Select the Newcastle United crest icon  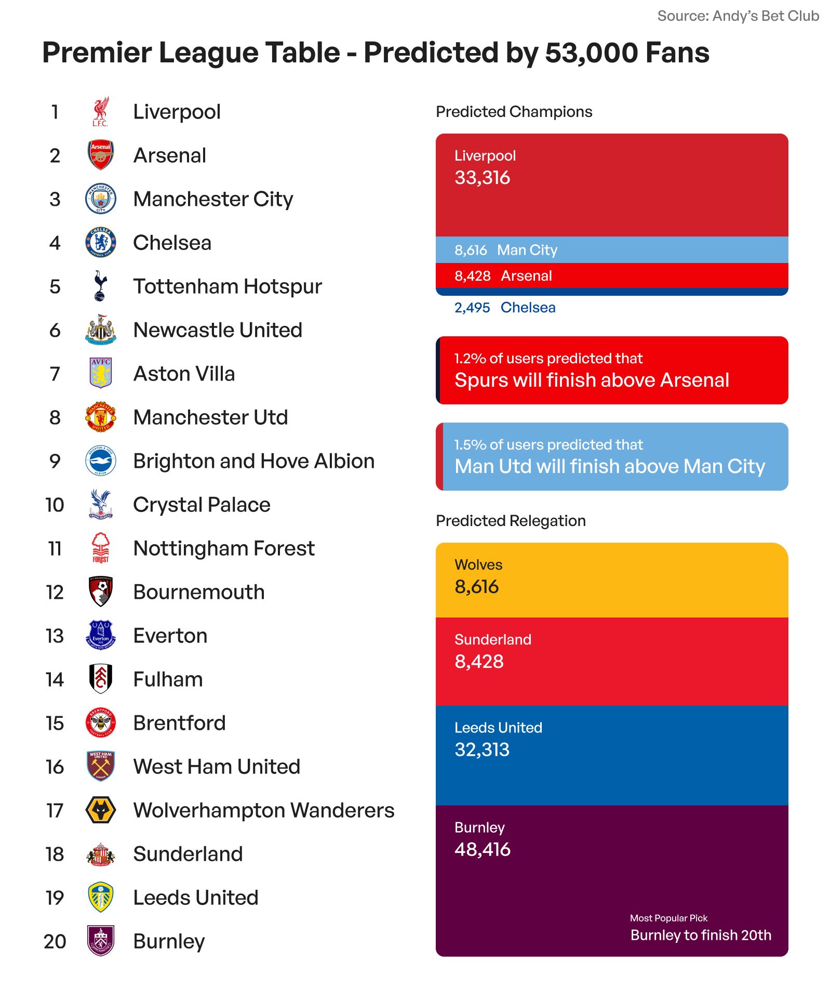coord(100,330)
